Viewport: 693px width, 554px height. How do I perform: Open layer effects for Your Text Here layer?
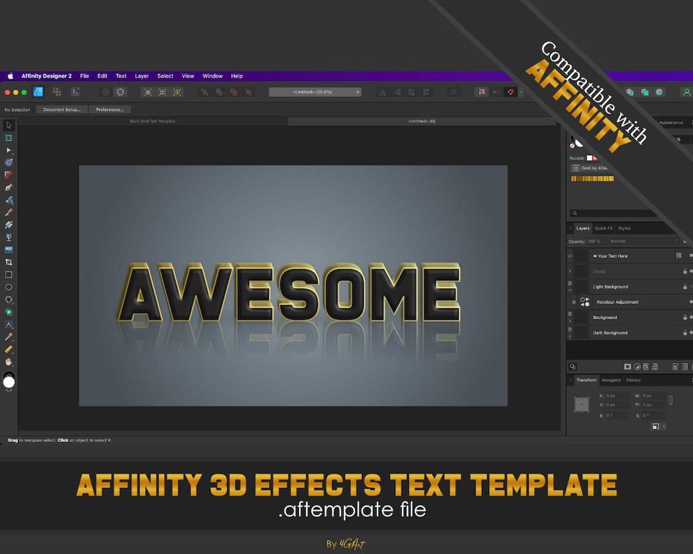coord(679,256)
